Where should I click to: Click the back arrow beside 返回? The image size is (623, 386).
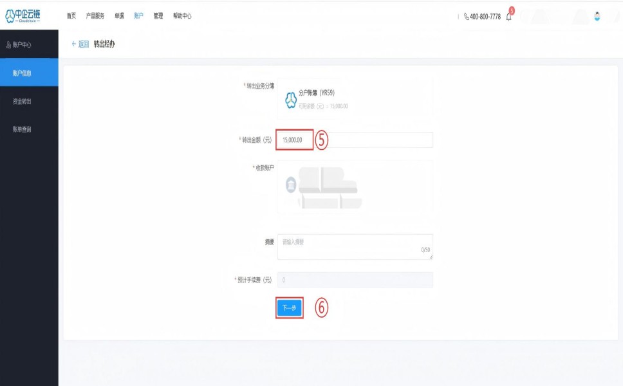[74, 44]
